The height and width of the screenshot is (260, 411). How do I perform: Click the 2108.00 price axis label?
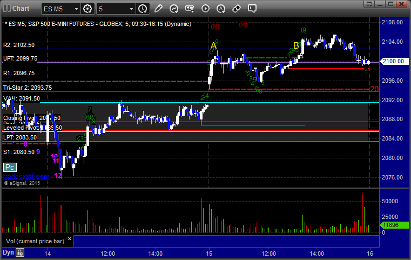tap(393, 22)
